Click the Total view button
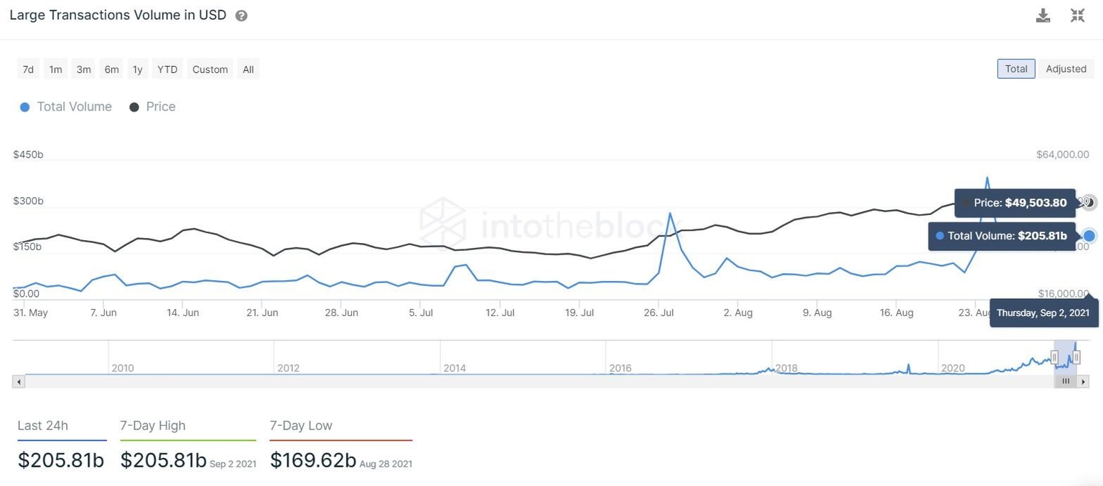The width and height of the screenshot is (1103, 486). (x=1015, y=68)
